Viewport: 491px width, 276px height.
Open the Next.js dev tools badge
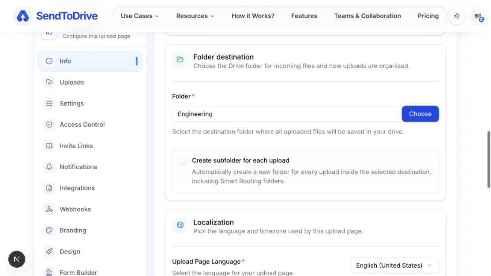tap(17, 259)
